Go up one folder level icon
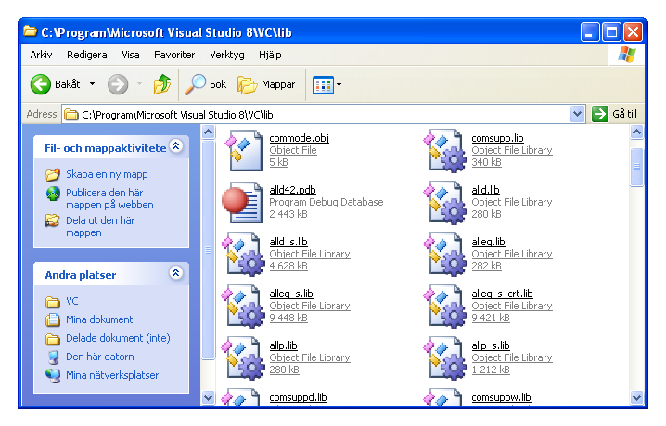Screen dimensions: 666x426 pos(161,84)
